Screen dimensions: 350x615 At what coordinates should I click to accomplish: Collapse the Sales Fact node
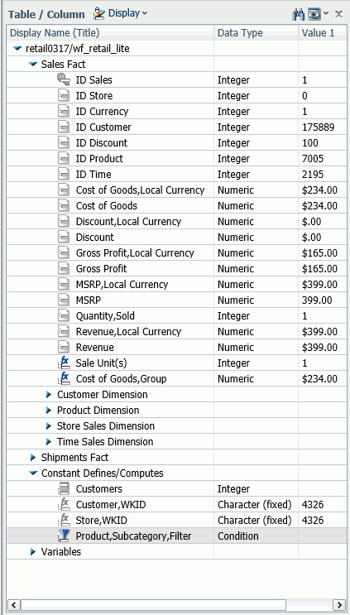[x=33, y=65]
